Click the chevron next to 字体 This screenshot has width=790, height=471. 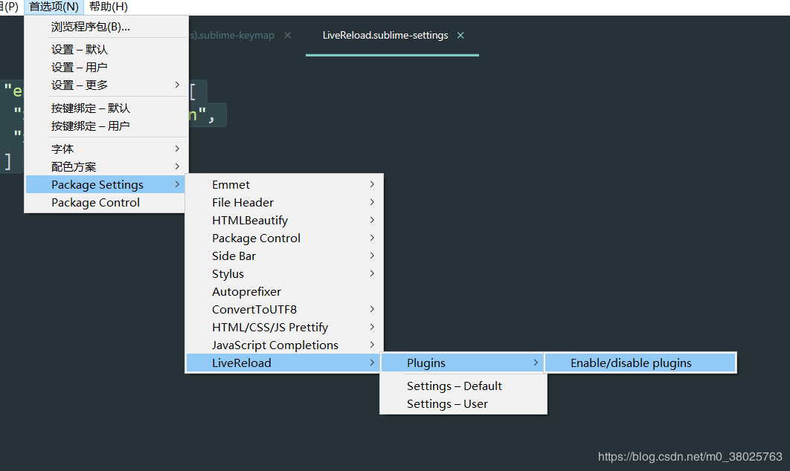177,149
